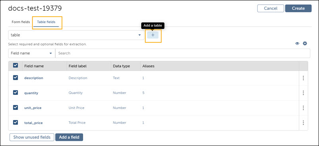Click the Number data type in quantity row
Viewport: 319px width, 146px height.
pos(119,93)
